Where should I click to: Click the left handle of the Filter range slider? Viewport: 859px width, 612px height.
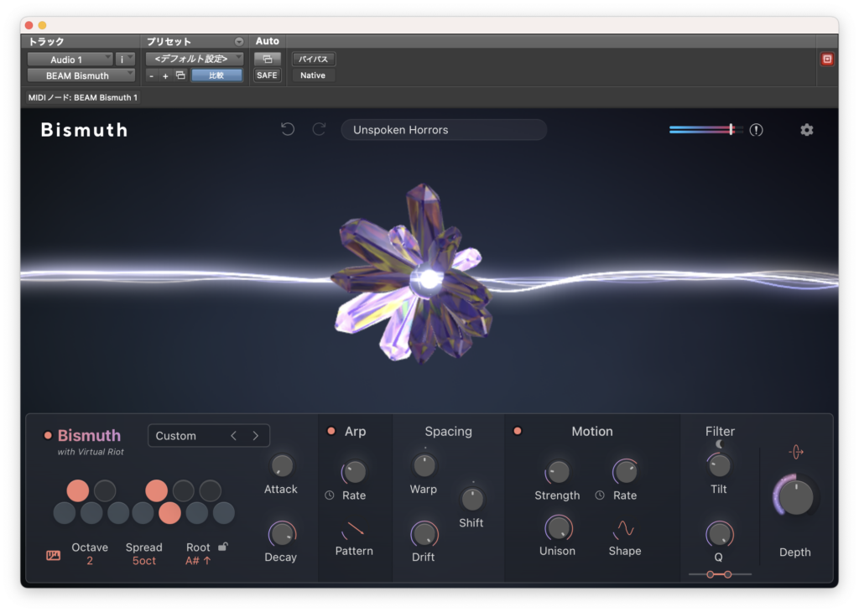[x=710, y=574]
